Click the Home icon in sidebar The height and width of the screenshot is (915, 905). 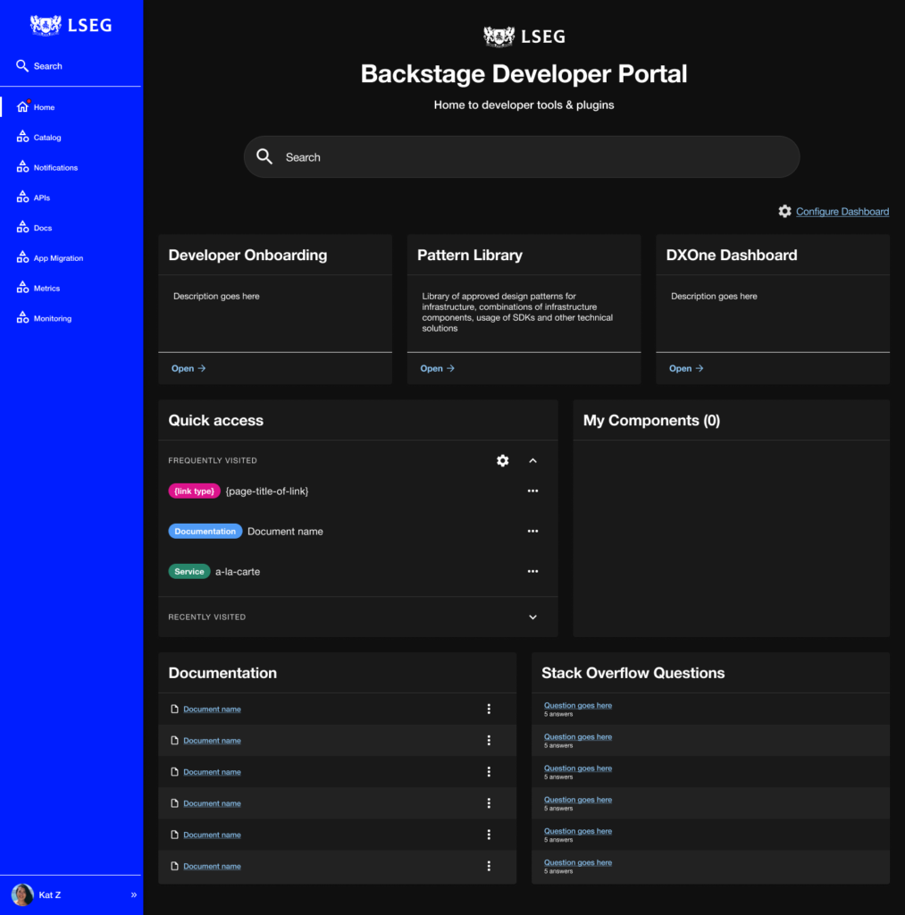pos(23,107)
